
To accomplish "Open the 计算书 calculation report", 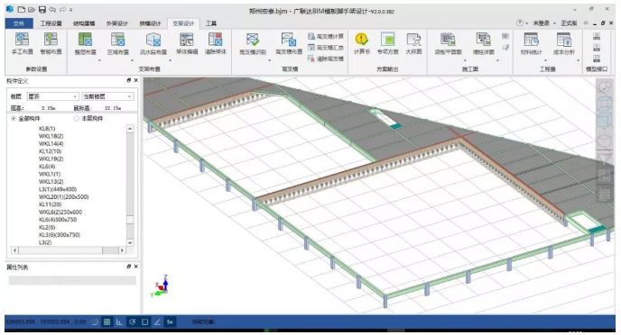I will tap(362, 44).
